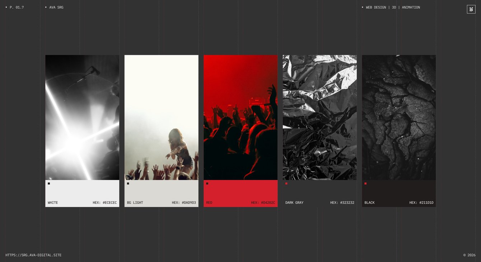Image resolution: width=481 pixels, height=262 pixels.
Task: Click the HEX: #D4202C value
Action: [x=263, y=203]
